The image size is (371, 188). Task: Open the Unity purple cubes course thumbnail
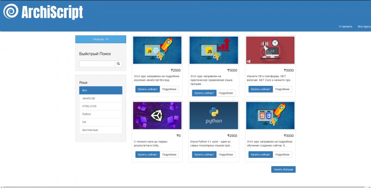[x=157, y=116]
